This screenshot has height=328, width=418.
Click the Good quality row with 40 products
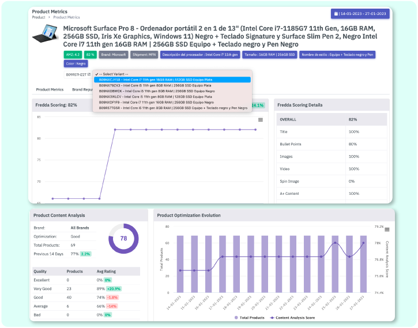tap(86, 297)
